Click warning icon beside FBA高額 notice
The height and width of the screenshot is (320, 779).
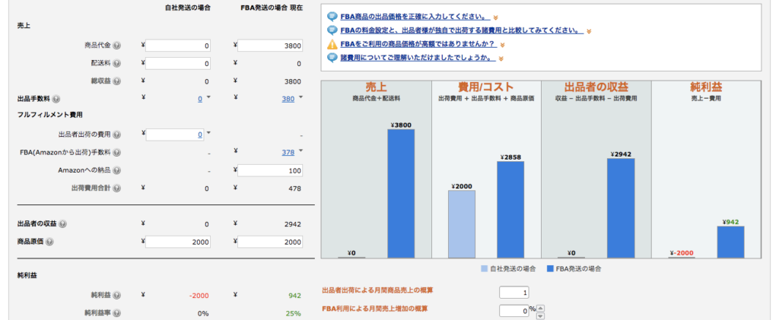332,44
